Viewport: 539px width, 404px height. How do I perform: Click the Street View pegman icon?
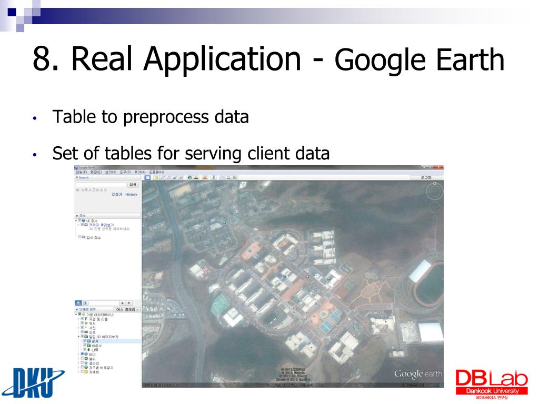[435, 219]
